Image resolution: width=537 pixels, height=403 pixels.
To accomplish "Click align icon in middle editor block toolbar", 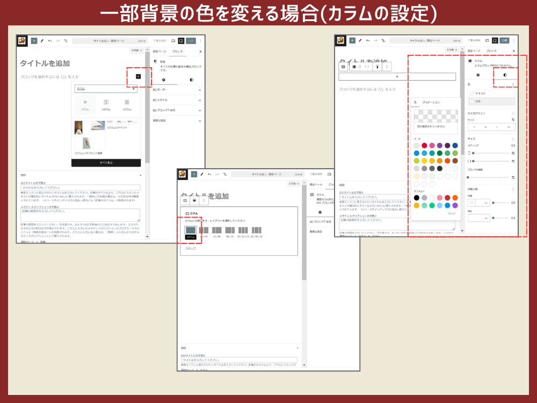I will coord(194,200).
